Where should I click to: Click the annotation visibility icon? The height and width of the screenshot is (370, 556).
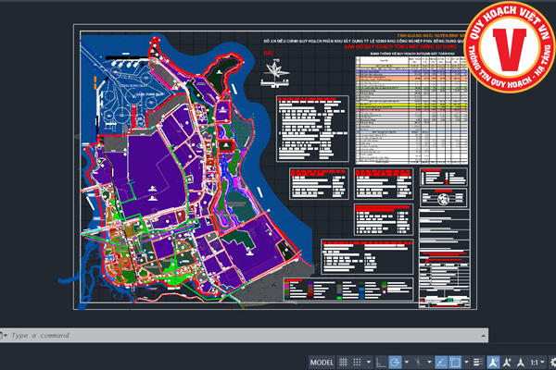(493, 362)
